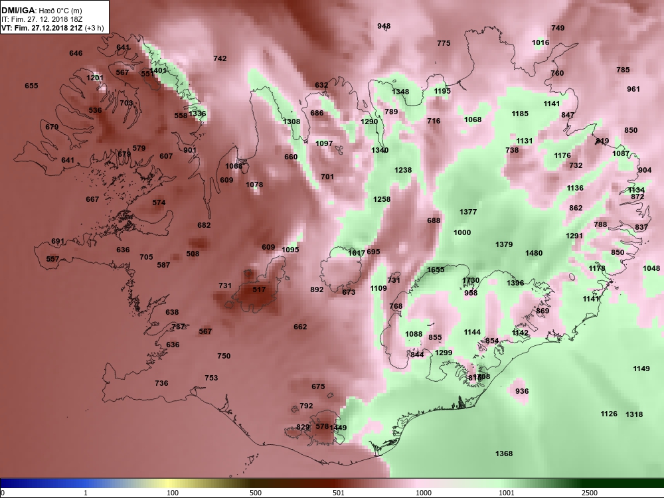Image resolution: width=664 pixels, height=498 pixels.
Task: Select the map value '1258'
Action: click(x=382, y=199)
